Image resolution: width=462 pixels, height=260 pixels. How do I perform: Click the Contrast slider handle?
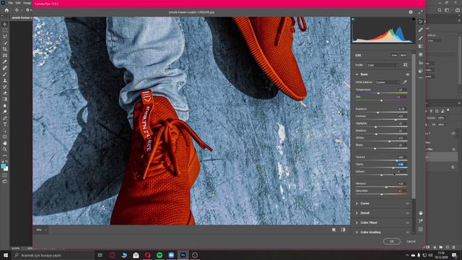396,120
